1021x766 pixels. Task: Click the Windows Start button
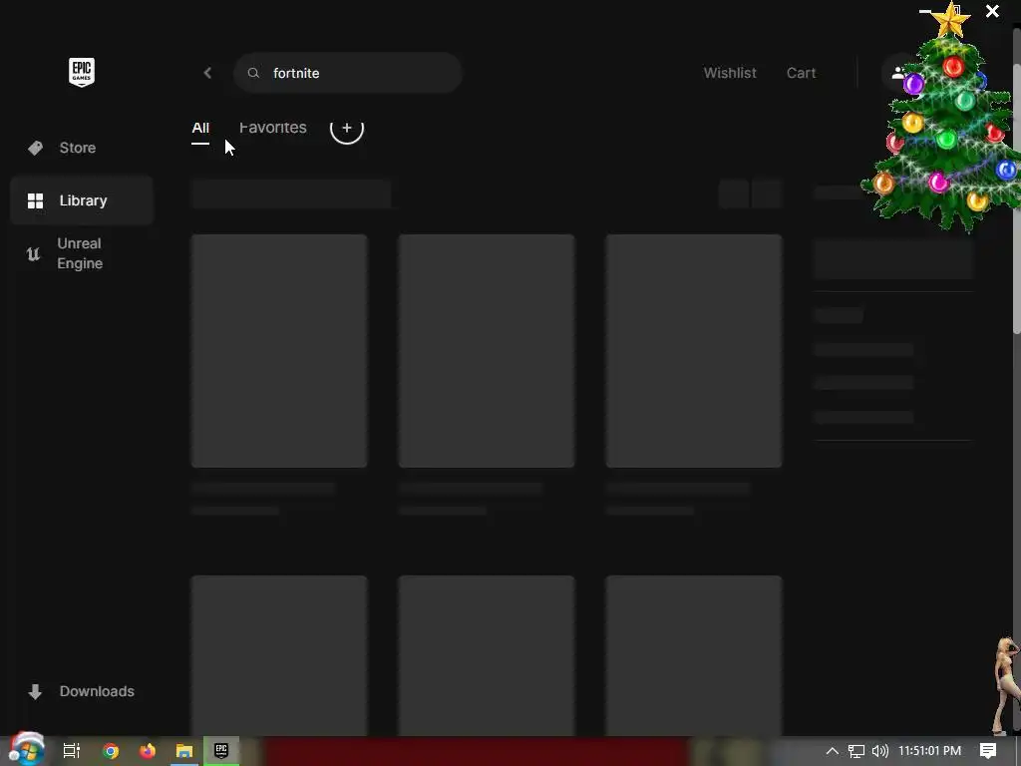click(27, 750)
